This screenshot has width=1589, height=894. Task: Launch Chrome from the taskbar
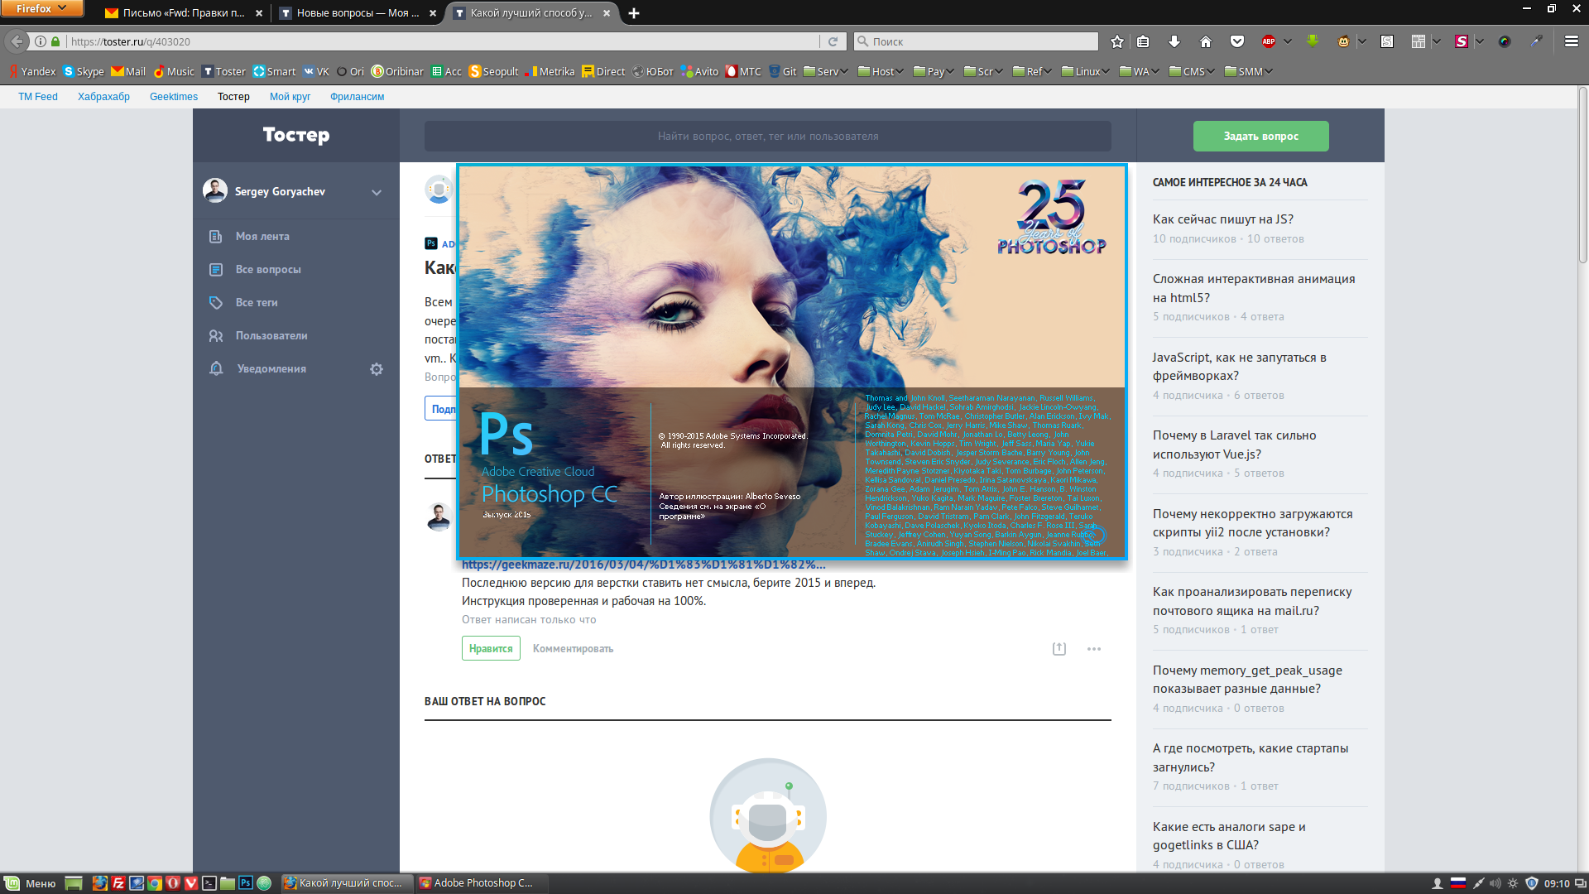pos(155,883)
